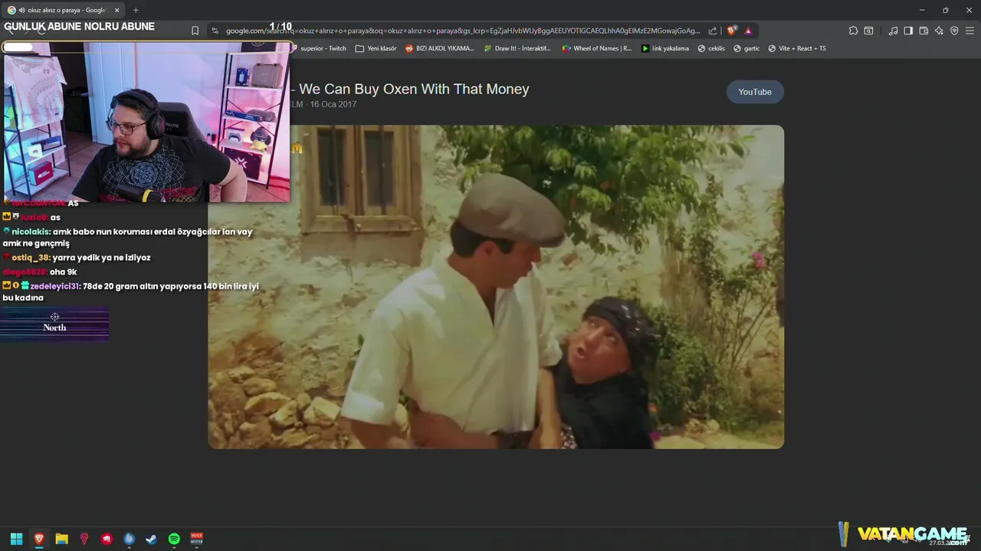Open the media control music-note icon

893,31
